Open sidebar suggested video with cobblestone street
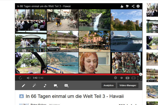Image resolution: width=158 pixels, height=105 pixels. tap(152, 59)
